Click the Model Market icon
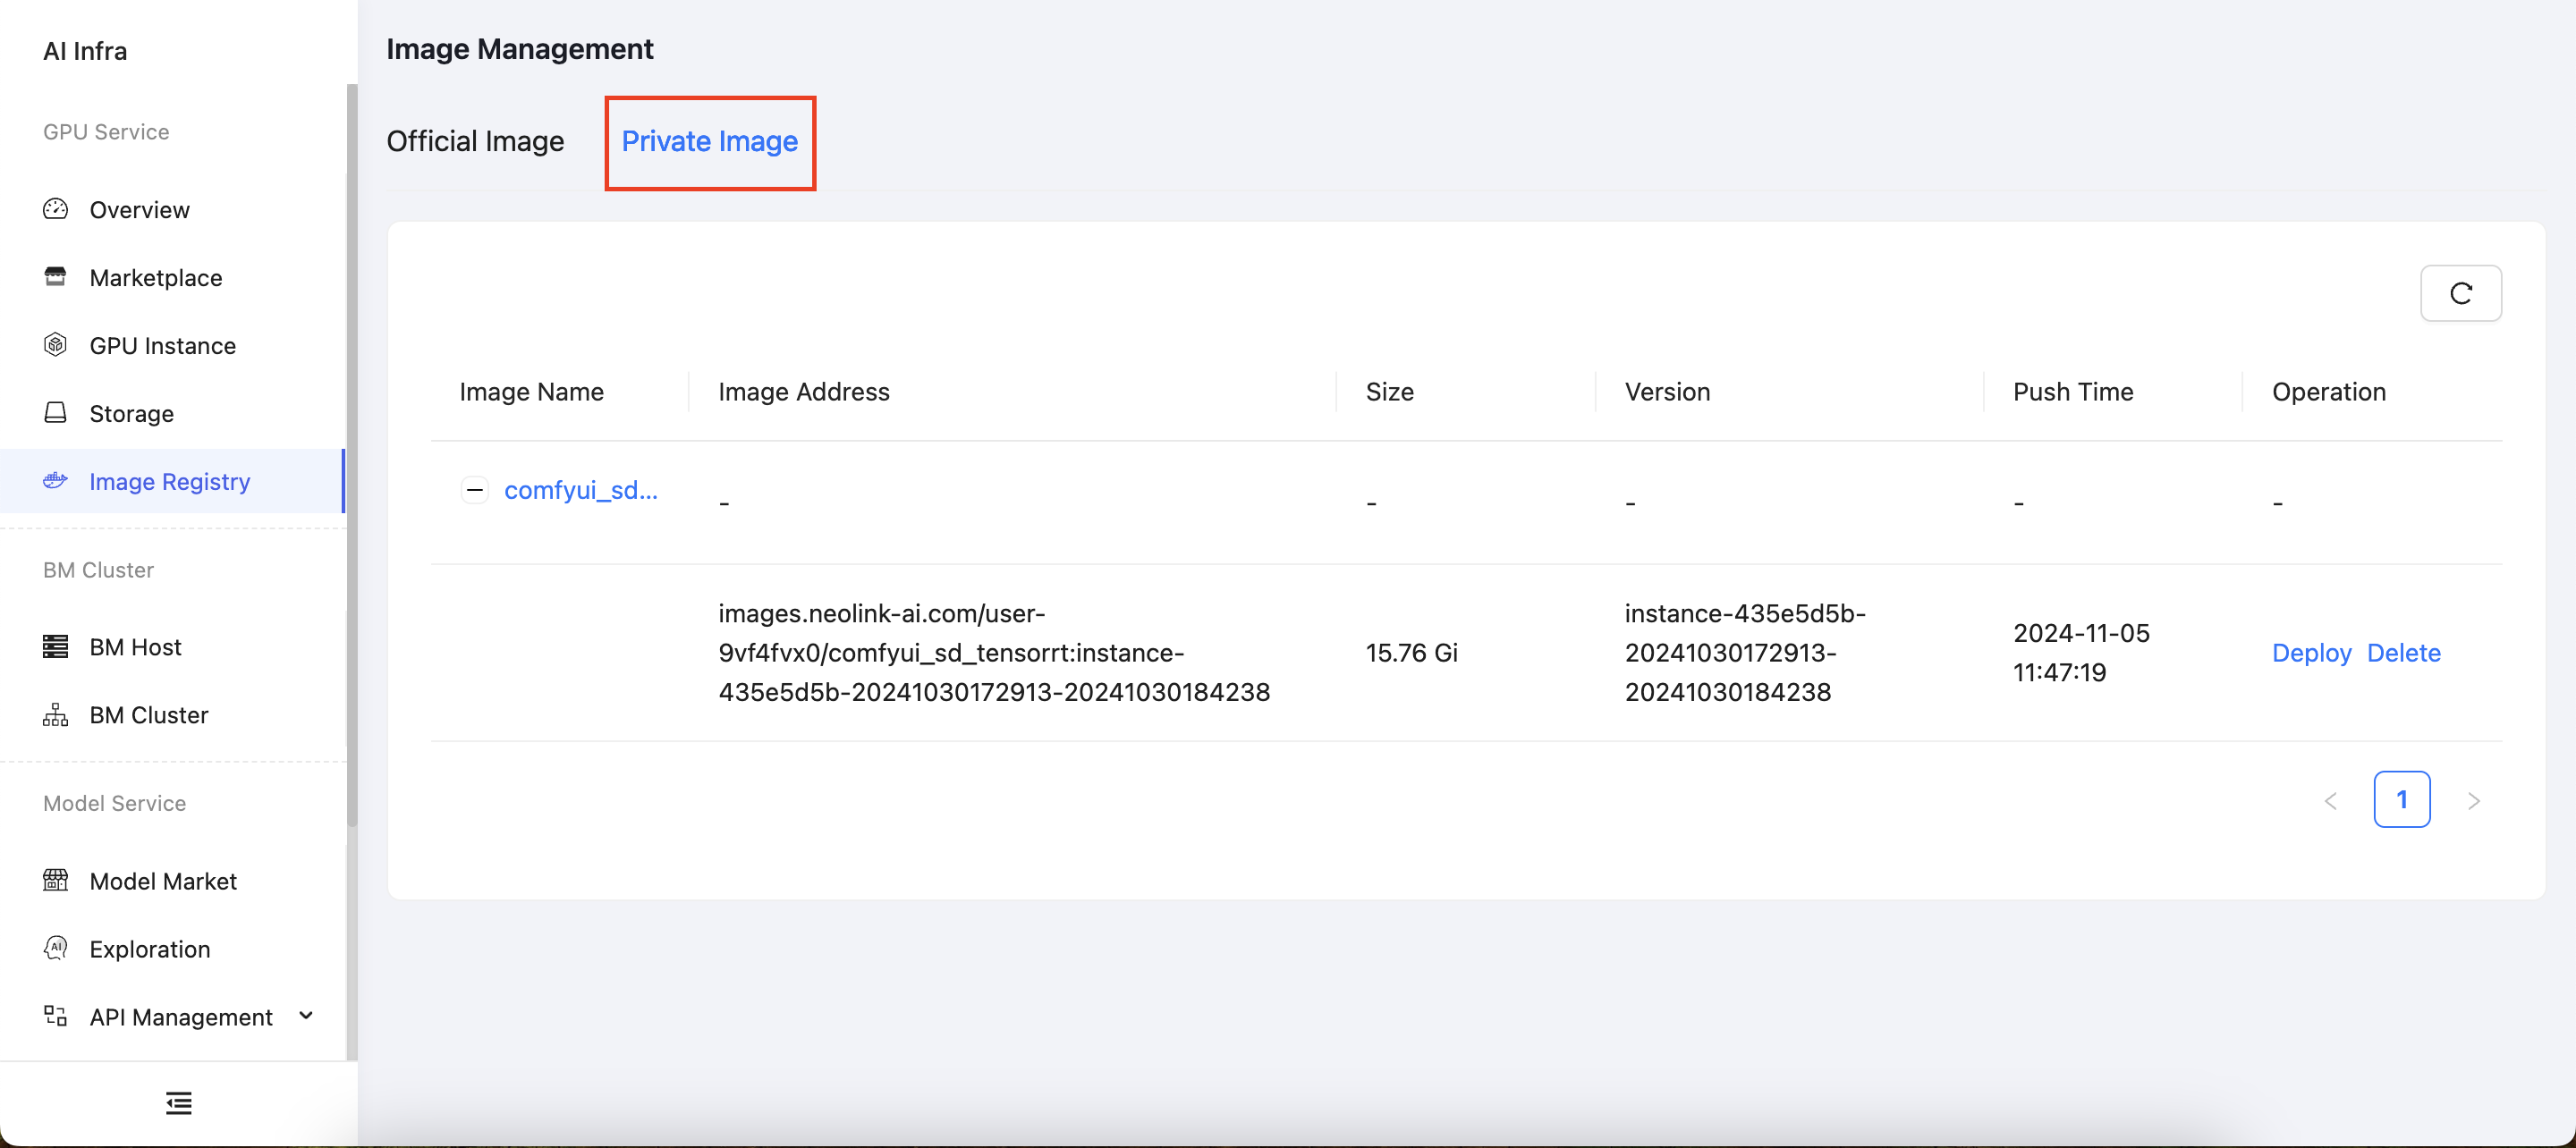Screen dimensions: 2576x1148 pos(55,881)
